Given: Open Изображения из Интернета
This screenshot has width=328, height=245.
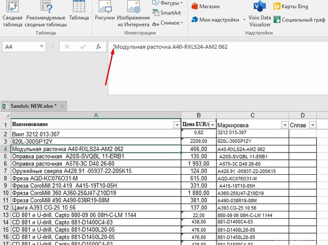Looking at the screenshot, I should click(x=133, y=14).
